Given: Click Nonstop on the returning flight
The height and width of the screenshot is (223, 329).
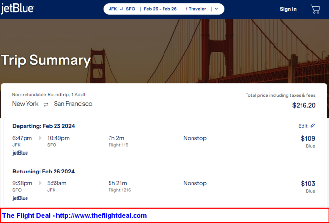Looking at the screenshot, I should point(195,183).
